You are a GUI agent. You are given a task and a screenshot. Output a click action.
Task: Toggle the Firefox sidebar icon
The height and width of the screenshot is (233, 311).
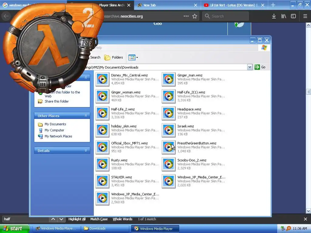(x=293, y=16)
